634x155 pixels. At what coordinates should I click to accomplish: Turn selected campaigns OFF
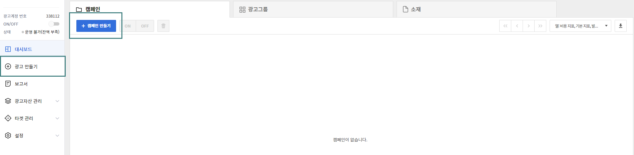click(145, 26)
